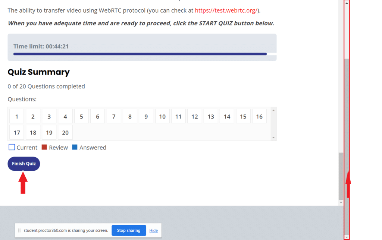382x240 pixels.
Task: Click the page scrollbar down arrow
Action: click(x=347, y=237)
